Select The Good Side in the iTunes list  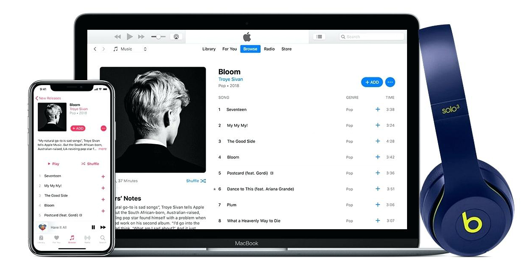pos(241,141)
